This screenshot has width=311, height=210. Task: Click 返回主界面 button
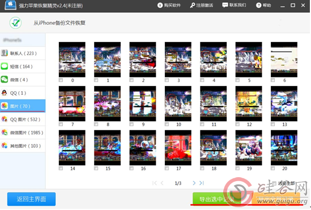pos(31,199)
